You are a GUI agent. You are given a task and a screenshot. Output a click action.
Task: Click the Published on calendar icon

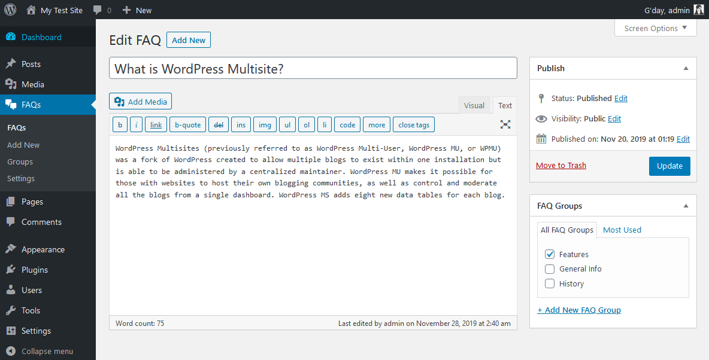[541, 139]
